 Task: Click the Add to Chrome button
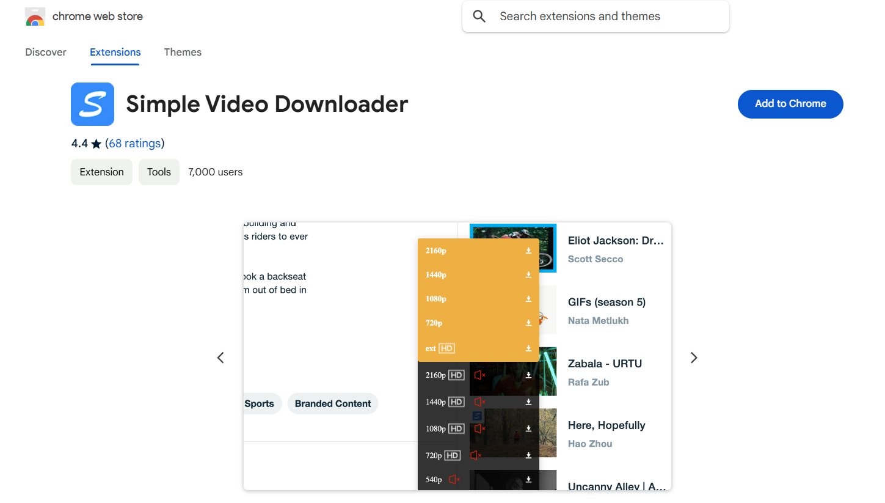pyautogui.click(x=790, y=104)
